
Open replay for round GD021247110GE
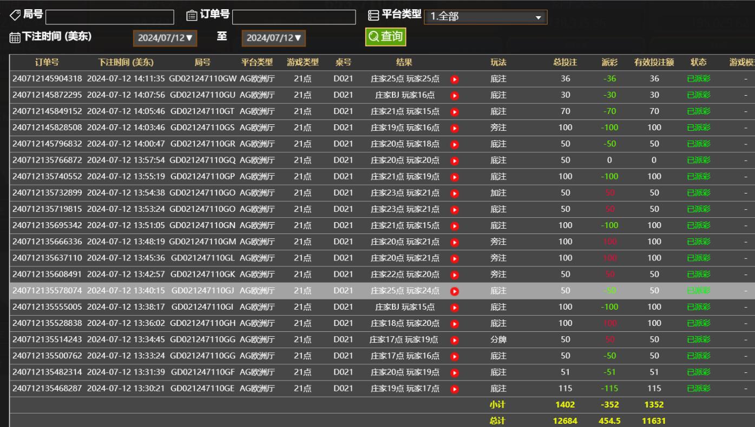[x=455, y=389]
